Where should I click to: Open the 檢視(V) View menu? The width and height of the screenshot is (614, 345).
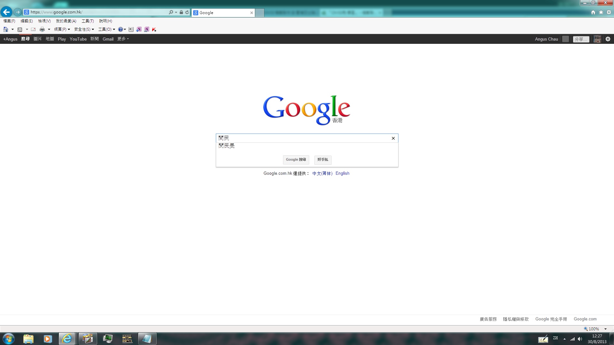pos(44,21)
